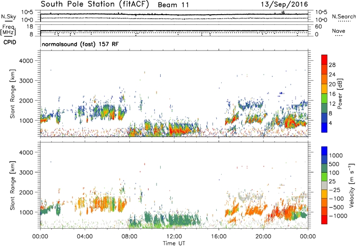
Task: Pick the light green 12–16 dB Power segment
Action: point(324,99)
